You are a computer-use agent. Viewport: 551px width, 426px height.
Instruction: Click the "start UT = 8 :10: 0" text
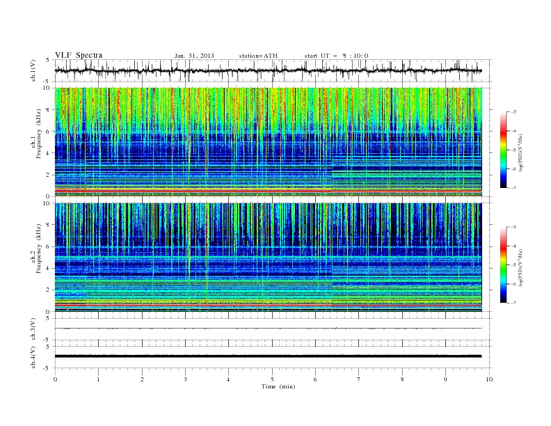pos(336,56)
